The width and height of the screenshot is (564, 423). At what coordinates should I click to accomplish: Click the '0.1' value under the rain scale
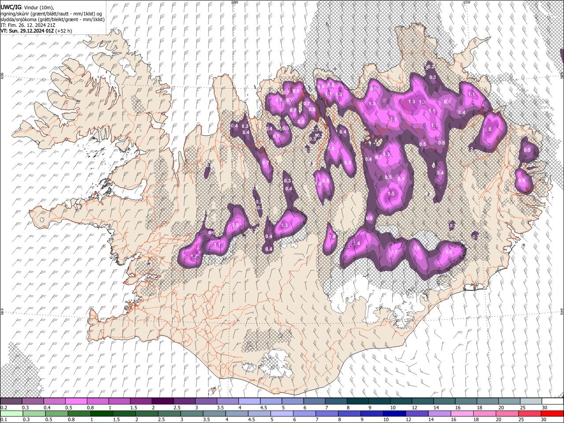pyautogui.click(x=3, y=420)
